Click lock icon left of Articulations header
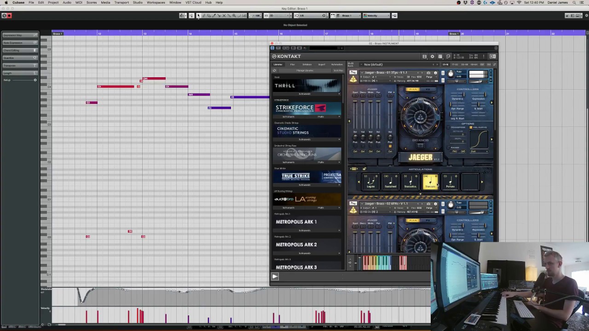Image resolution: width=589 pixels, height=331 pixels. pyautogui.click(x=364, y=169)
